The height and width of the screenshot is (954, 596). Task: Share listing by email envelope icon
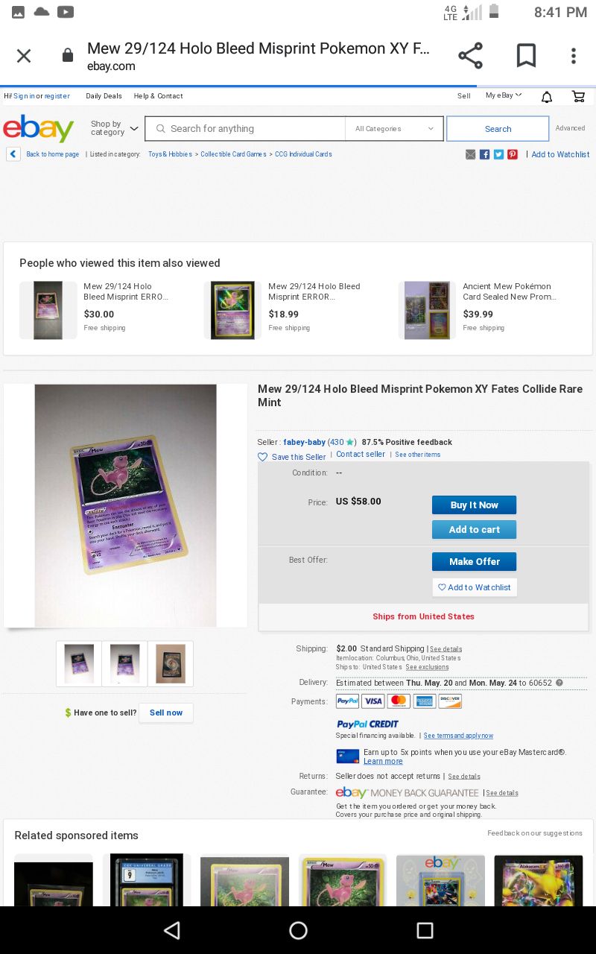click(x=470, y=154)
